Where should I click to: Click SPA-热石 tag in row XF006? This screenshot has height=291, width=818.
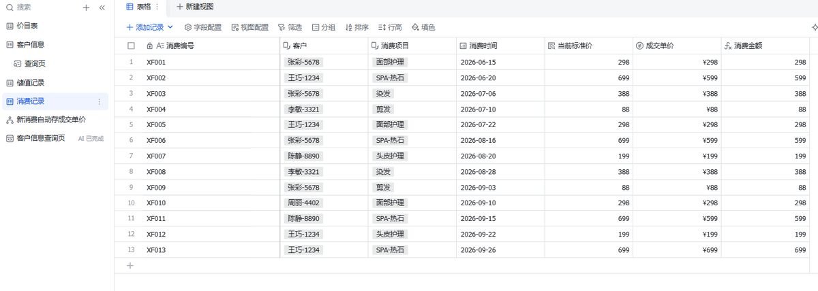(x=391, y=140)
